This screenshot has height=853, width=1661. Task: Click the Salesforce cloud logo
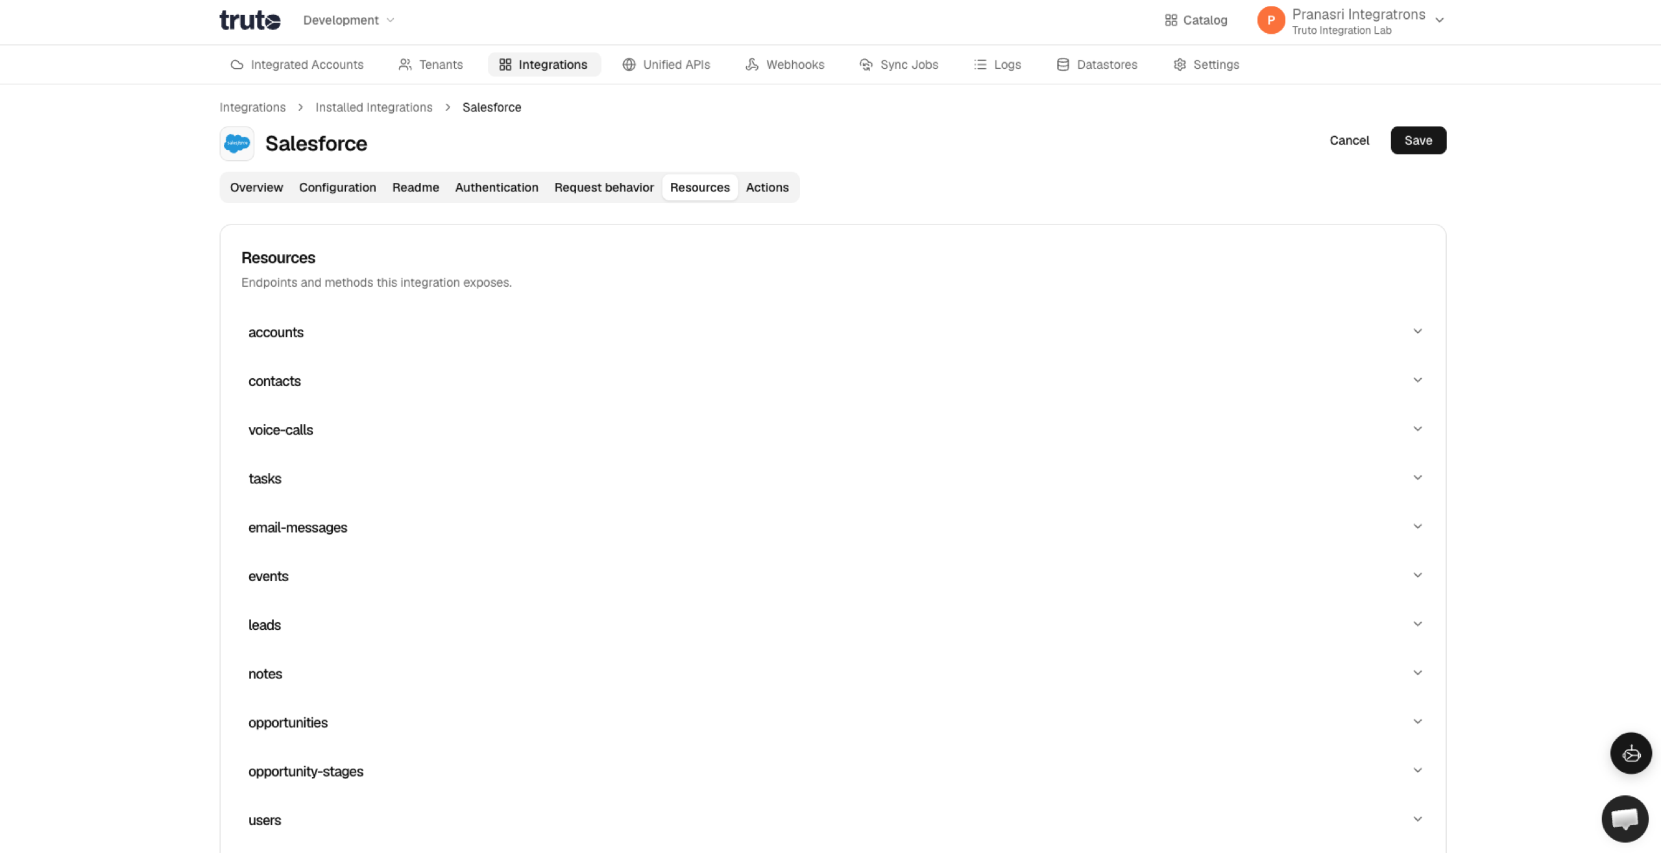click(x=237, y=143)
